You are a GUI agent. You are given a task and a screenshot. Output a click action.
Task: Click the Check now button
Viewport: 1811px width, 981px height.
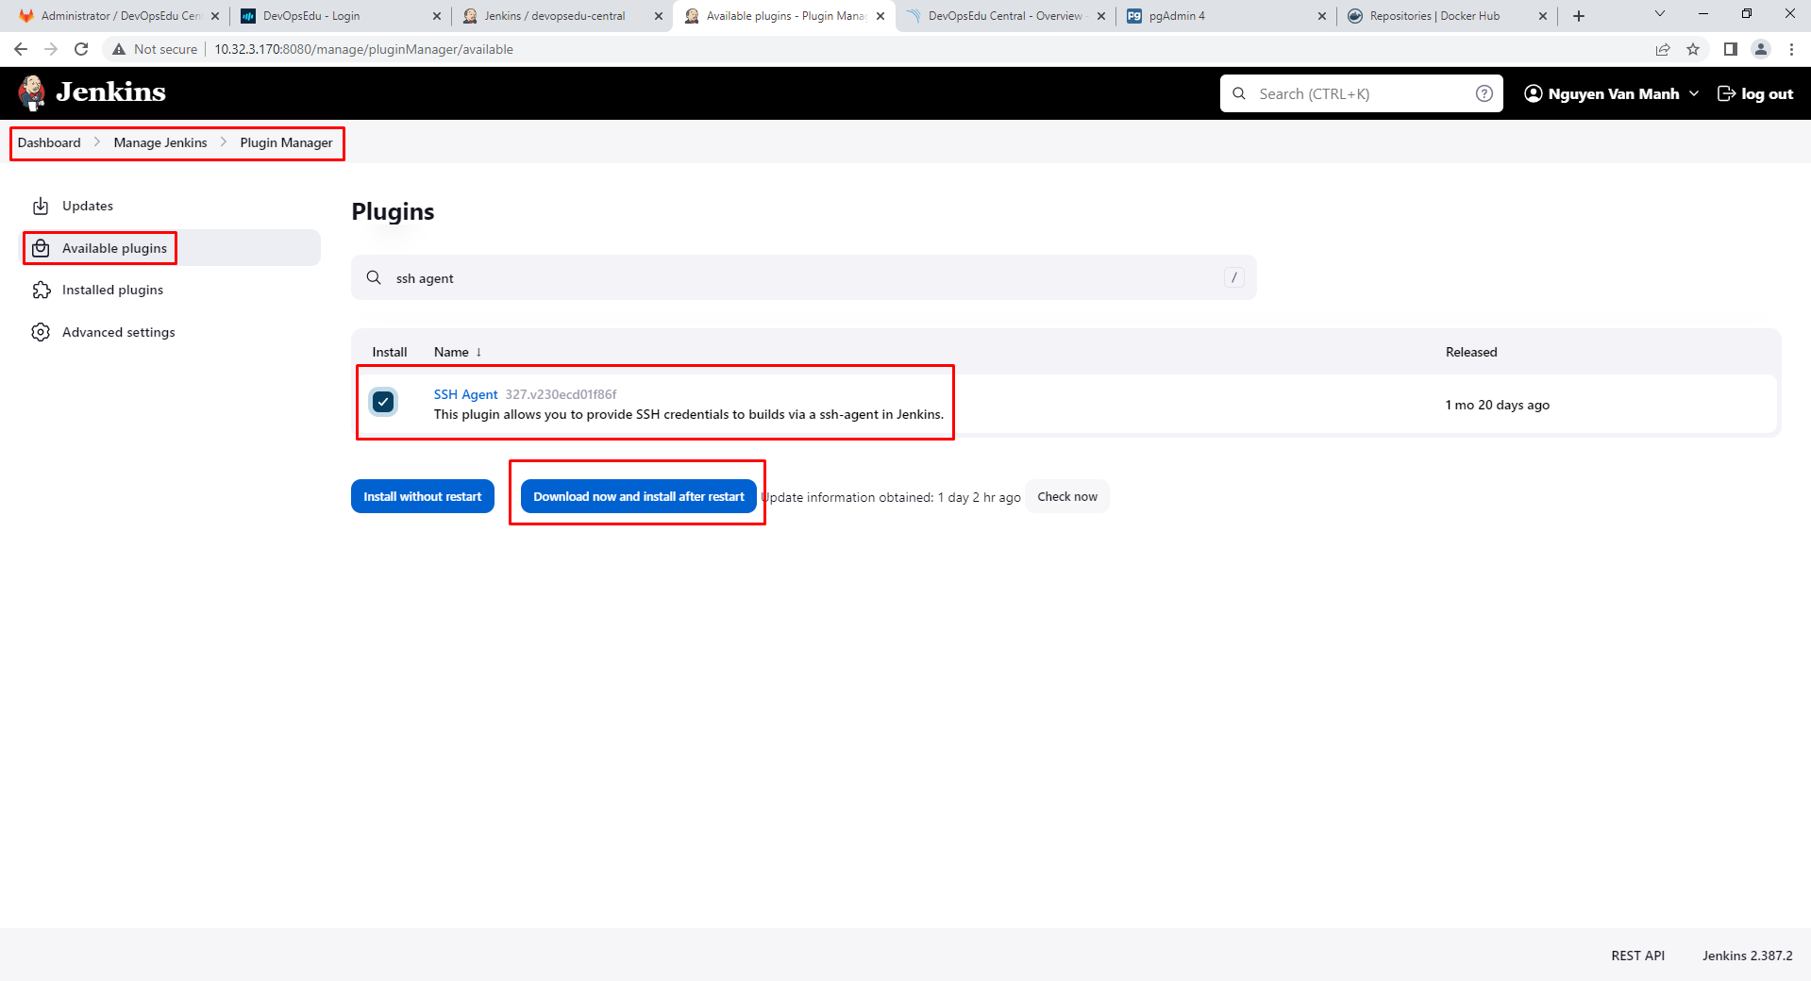click(1067, 496)
